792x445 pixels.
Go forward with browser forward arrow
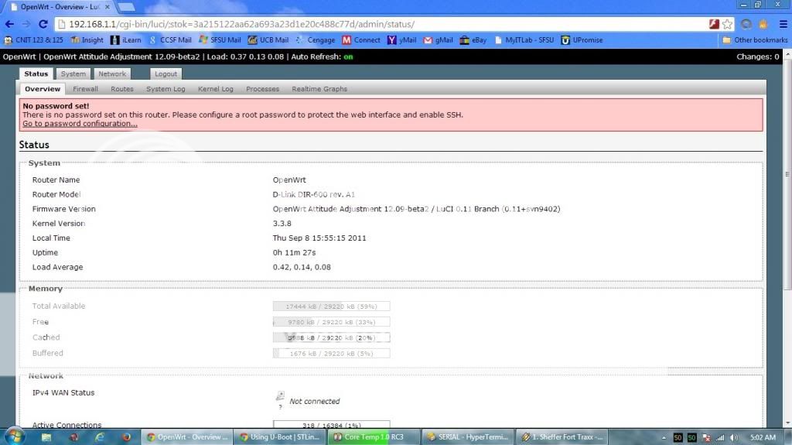26,24
